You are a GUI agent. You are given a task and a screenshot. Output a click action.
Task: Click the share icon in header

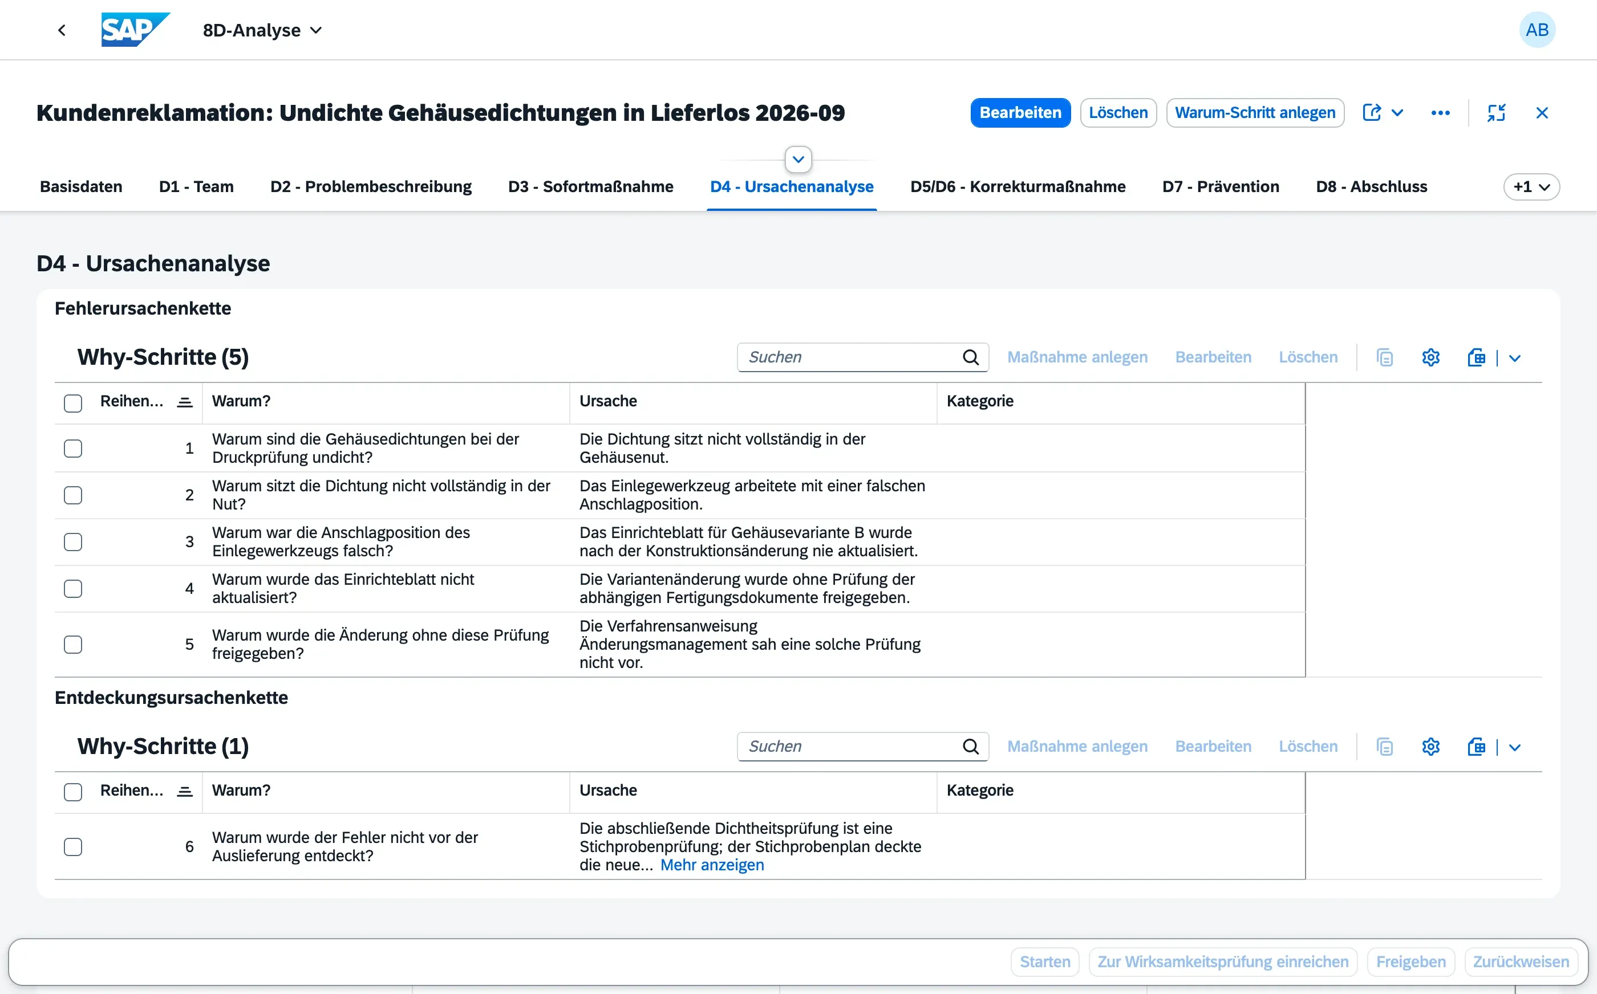click(1371, 113)
